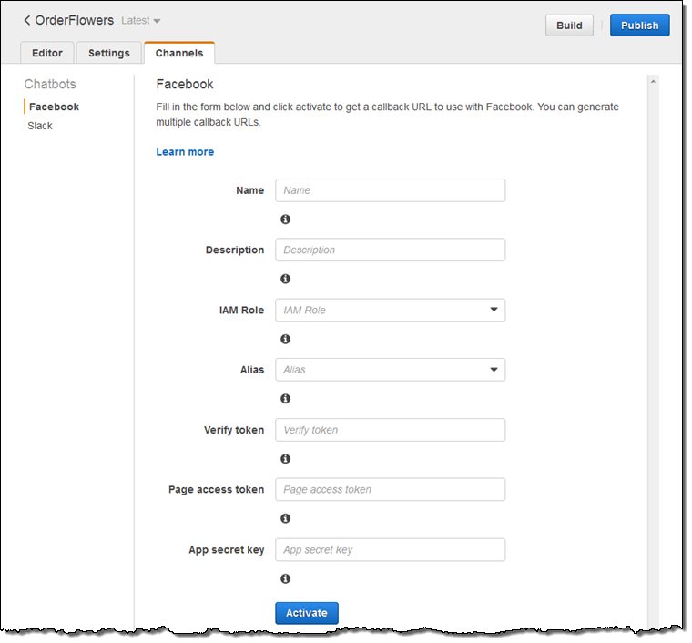Click the info icon below Description field

click(285, 279)
